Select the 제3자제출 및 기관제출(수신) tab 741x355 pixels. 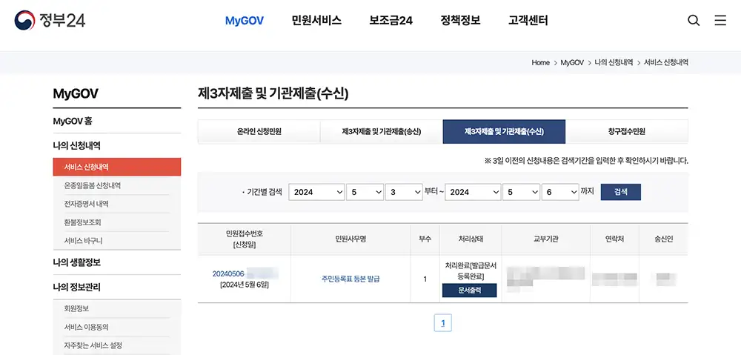coord(504,131)
